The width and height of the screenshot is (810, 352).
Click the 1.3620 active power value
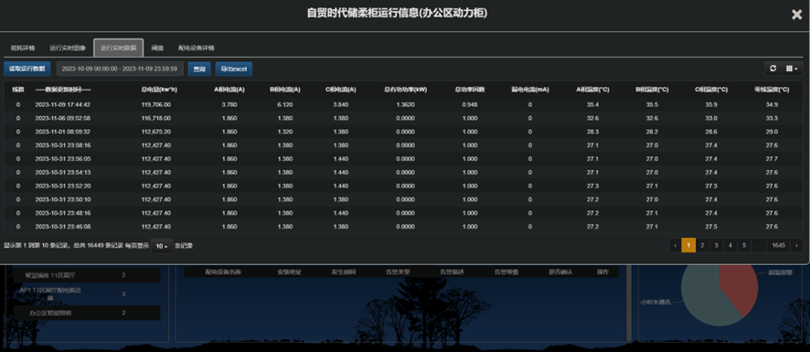[x=406, y=104]
